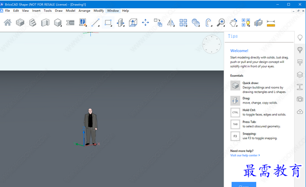Open the Tips lightbulb side panel
Image resolution: width=306 pixels, height=187 pixels.
tap(300, 37)
